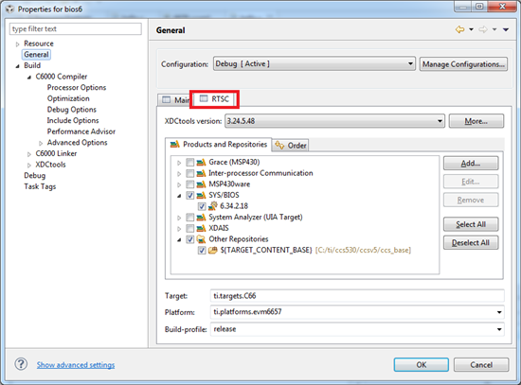Open Show advanced settings link

(76, 365)
